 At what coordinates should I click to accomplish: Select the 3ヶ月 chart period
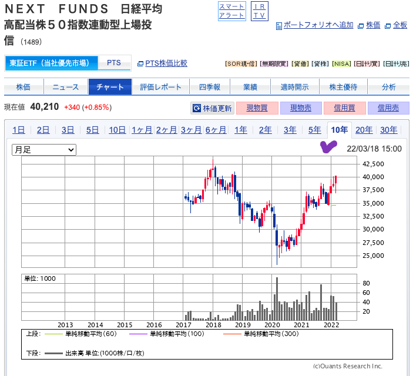pyautogui.click(x=191, y=130)
